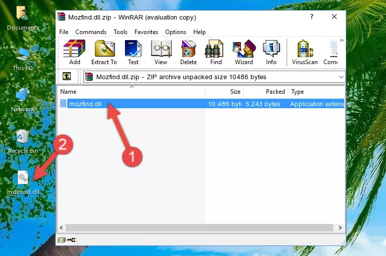Click the archive path address field
The height and width of the screenshot is (256, 386).
click(x=214, y=77)
